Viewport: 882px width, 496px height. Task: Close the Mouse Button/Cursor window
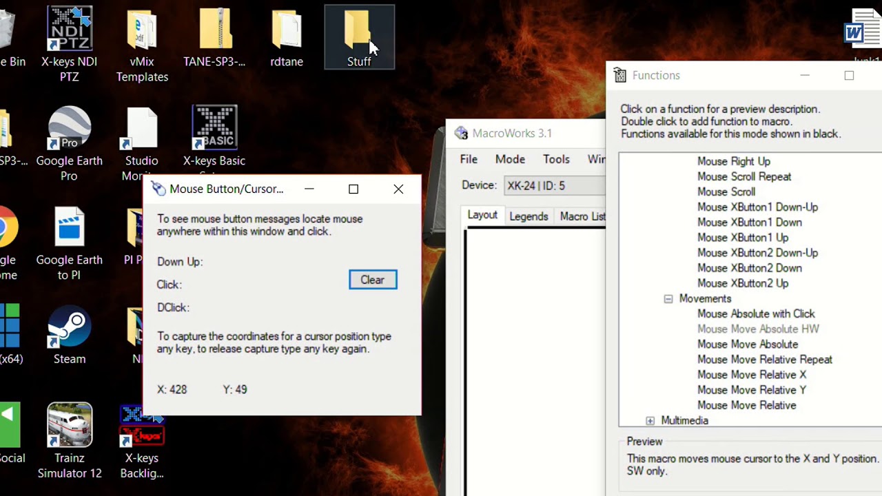pyautogui.click(x=398, y=189)
